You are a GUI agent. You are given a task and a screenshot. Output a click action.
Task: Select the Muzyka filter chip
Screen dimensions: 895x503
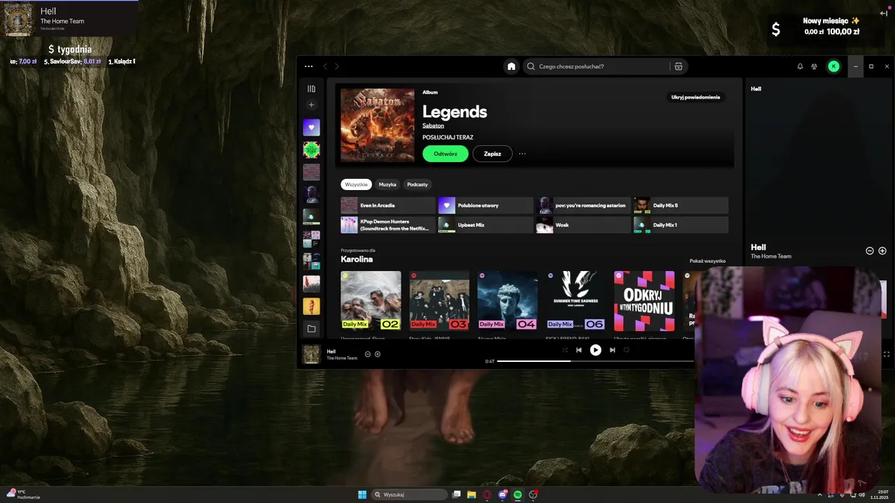tap(387, 184)
